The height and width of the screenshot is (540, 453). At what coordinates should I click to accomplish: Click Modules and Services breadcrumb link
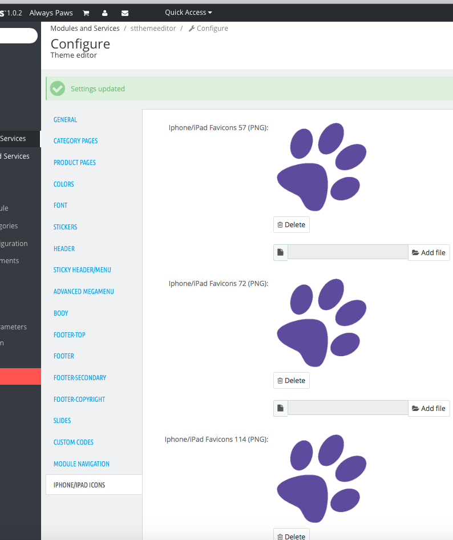click(85, 29)
